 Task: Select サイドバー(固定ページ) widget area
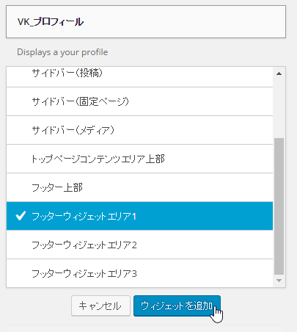pyautogui.click(x=139, y=101)
